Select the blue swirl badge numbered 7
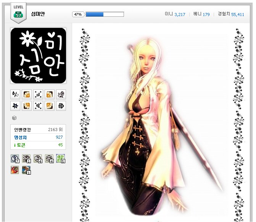Screen dimensions: 256x222 [x=15, y=159]
